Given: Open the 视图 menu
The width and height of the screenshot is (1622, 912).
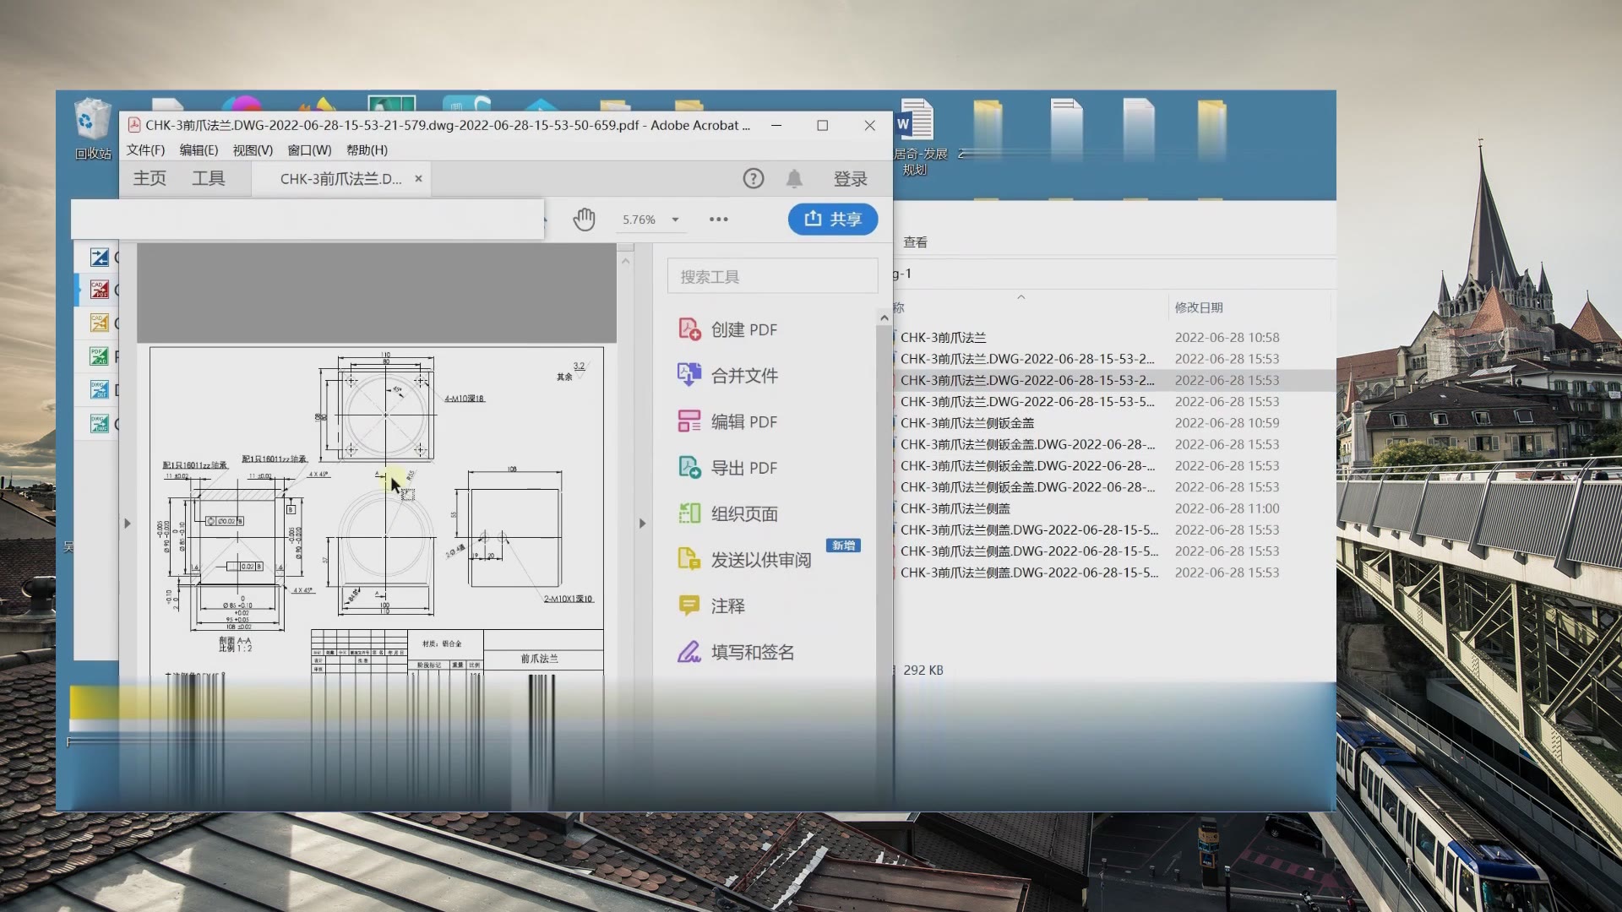Looking at the screenshot, I should click(x=251, y=149).
